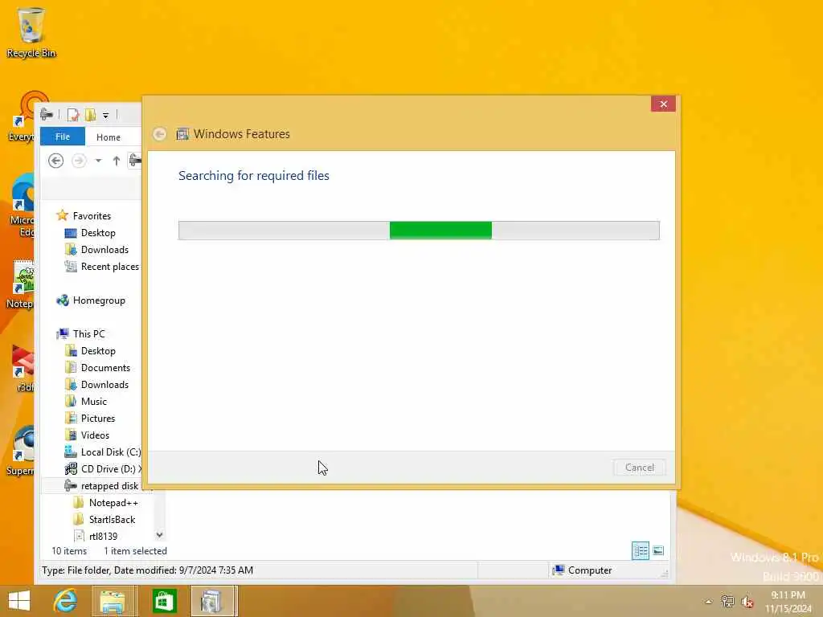823x617 pixels.
Task: Open Customize Quick Access Toolbar dropdown
Action: click(x=105, y=115)
